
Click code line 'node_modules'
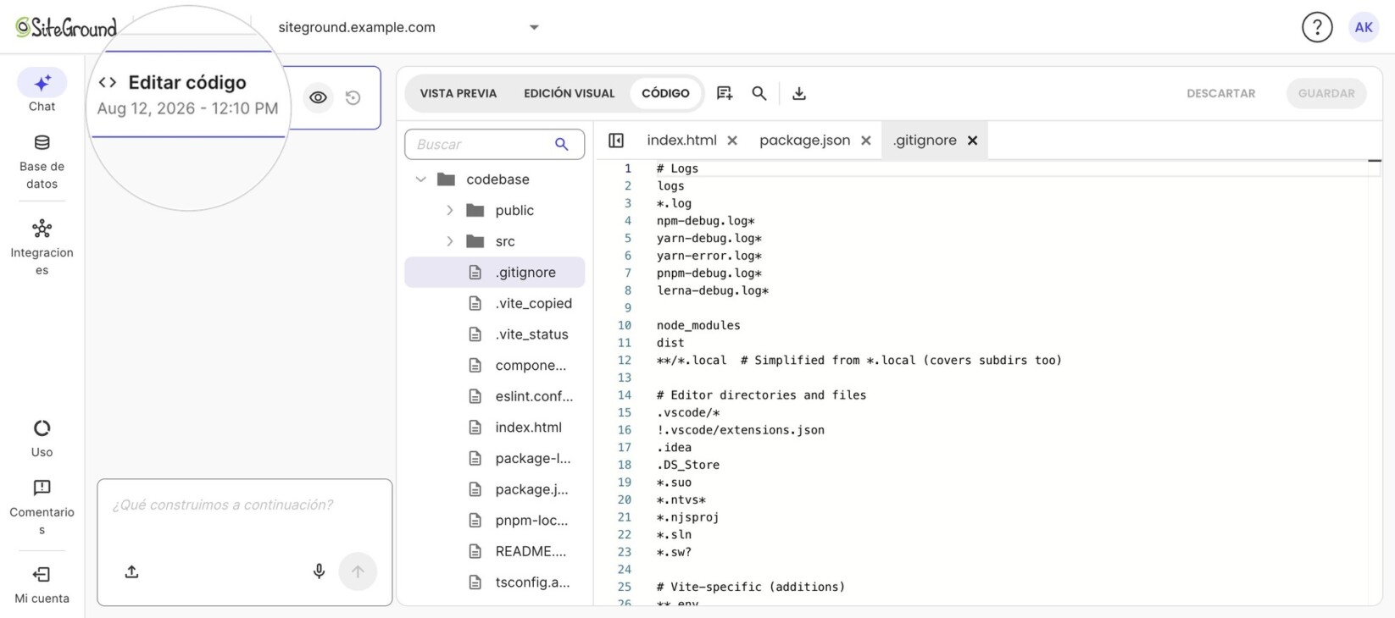pos(698,325)
